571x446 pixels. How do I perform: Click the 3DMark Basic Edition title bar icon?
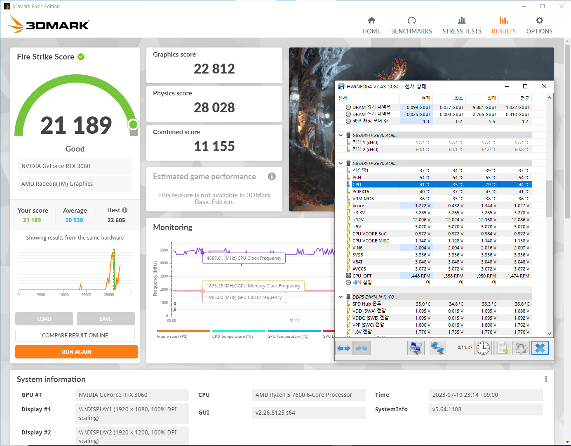tap(7, 6)
